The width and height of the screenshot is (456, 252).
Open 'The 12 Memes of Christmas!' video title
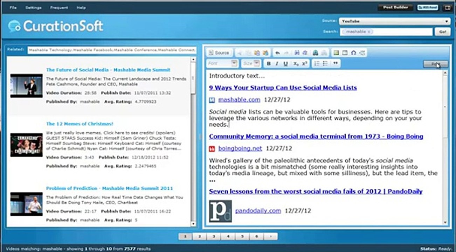click(x=80, y=124)
